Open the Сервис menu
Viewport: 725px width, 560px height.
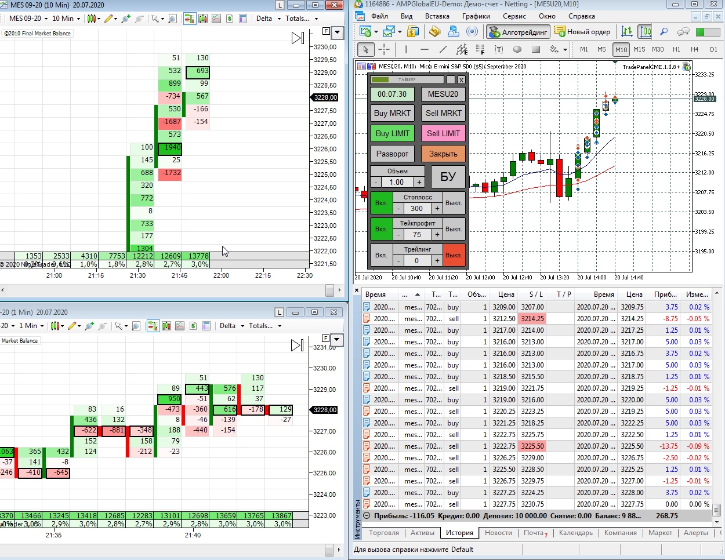514,16
